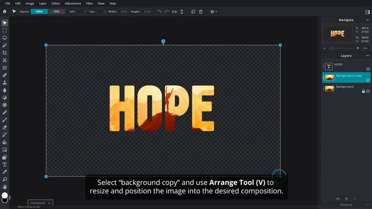Click the navigator zoom slider knob

click(x=332, y=48)
